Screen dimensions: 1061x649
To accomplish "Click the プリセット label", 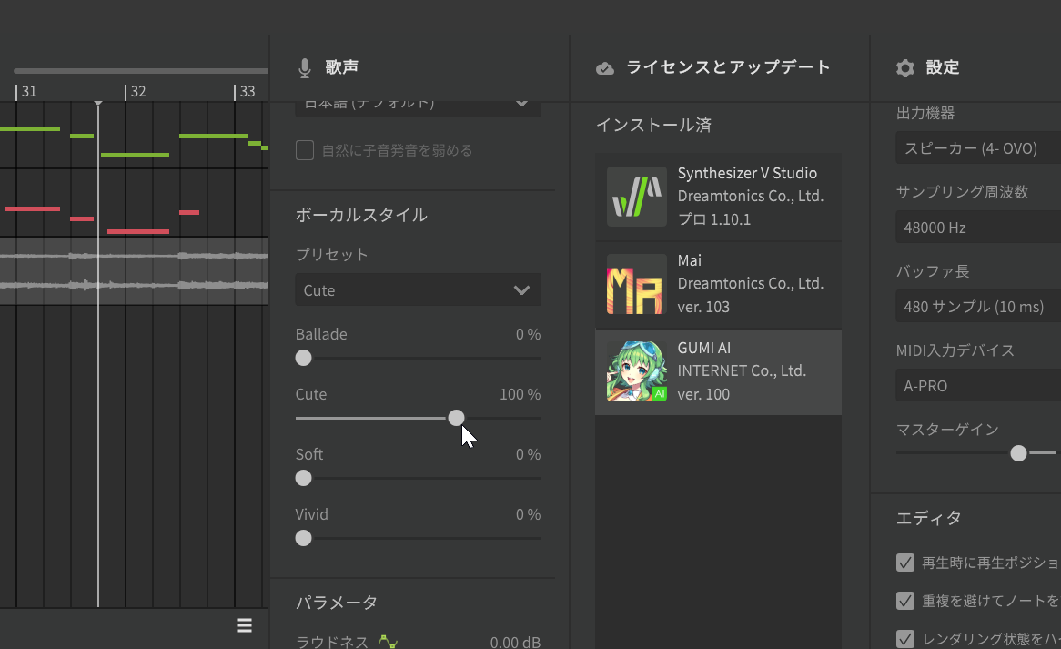I will click(x=331, y=255).
